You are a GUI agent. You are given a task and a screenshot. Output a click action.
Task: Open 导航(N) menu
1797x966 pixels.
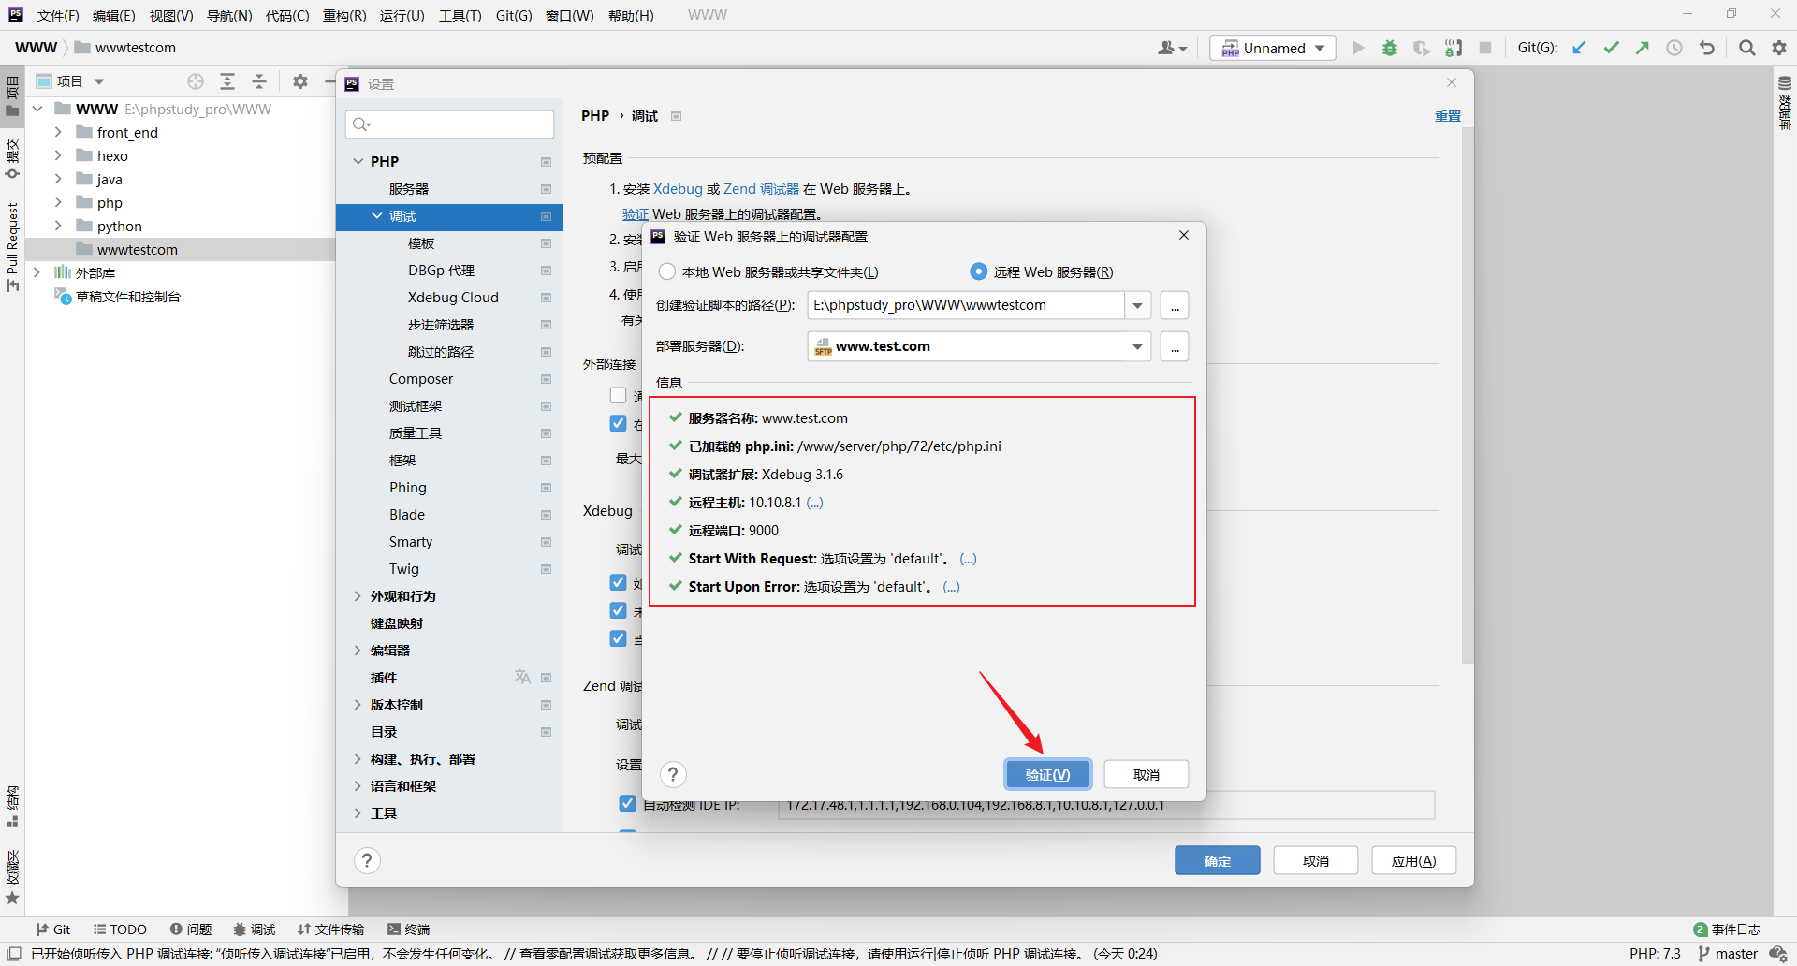(x=229, y=16)
